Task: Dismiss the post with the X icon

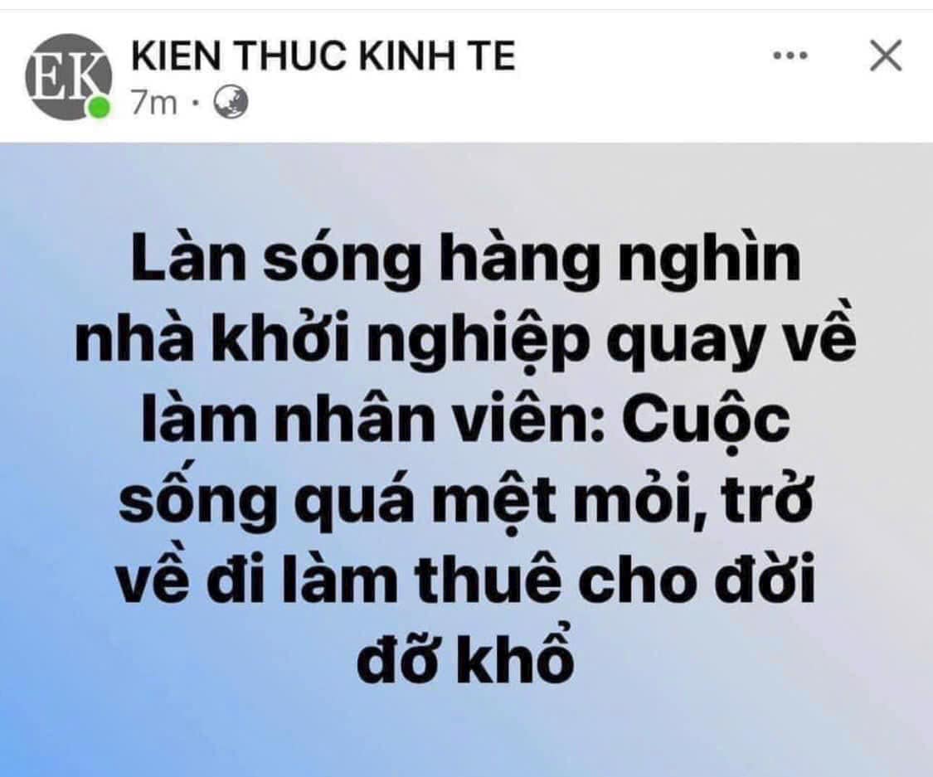Action: [886, 56]
